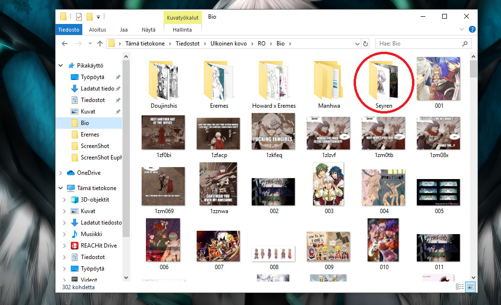Click the Pikakäyttö star icon
501x305 pixels.
tap(71, 66)
